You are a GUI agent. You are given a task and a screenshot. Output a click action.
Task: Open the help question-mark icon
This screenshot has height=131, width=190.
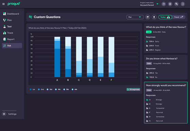164,4
